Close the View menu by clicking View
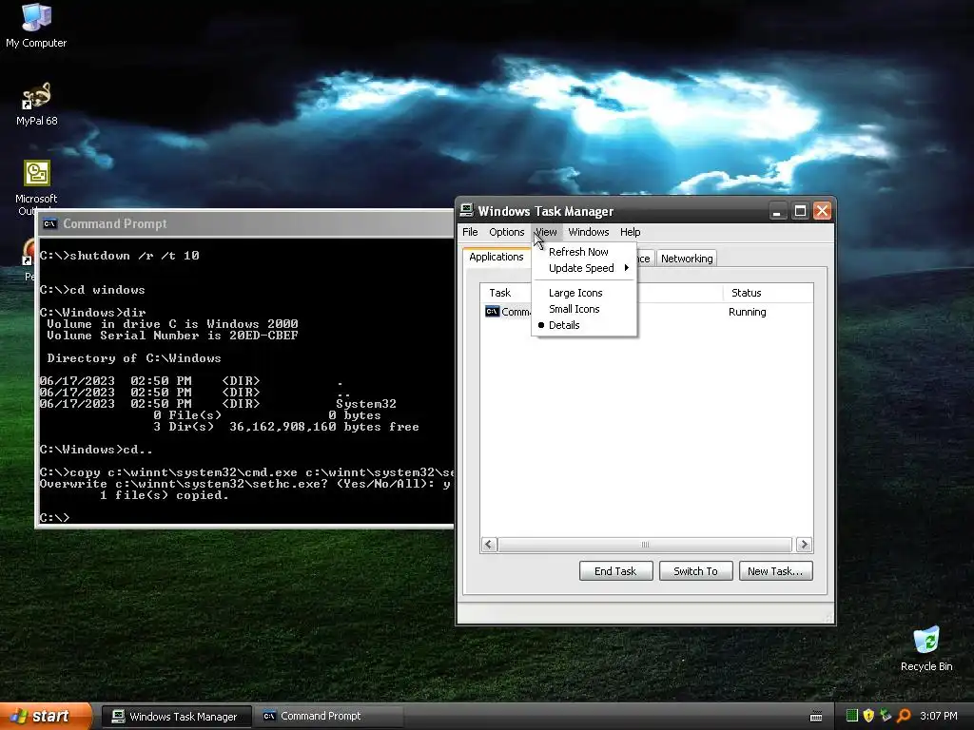The height and width of the screenshot is (730, 974). point(546,232)
